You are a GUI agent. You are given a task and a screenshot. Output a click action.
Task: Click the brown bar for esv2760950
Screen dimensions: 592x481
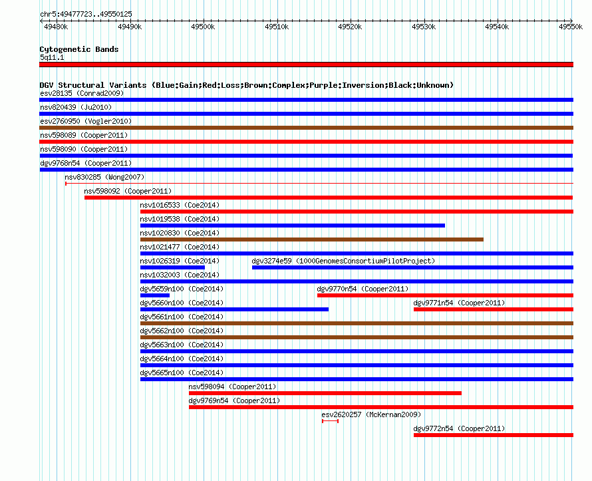click(x=306, y=128)
